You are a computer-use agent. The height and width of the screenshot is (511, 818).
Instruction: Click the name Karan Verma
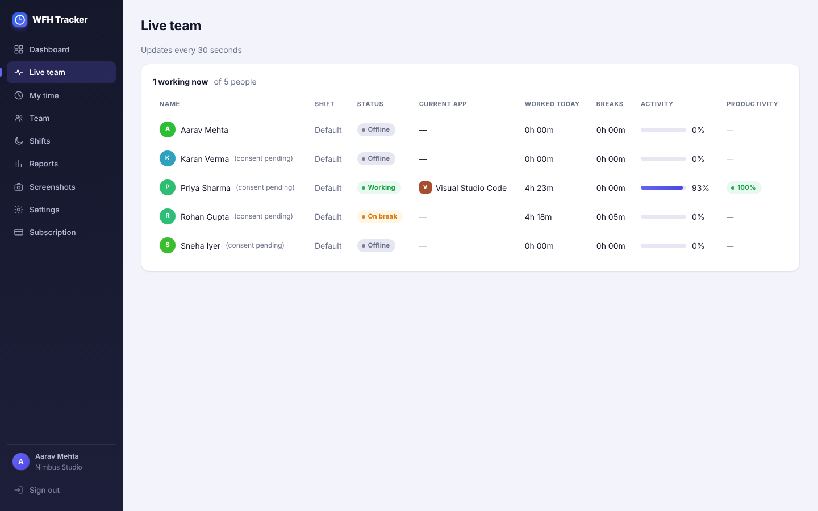[204, 159]
